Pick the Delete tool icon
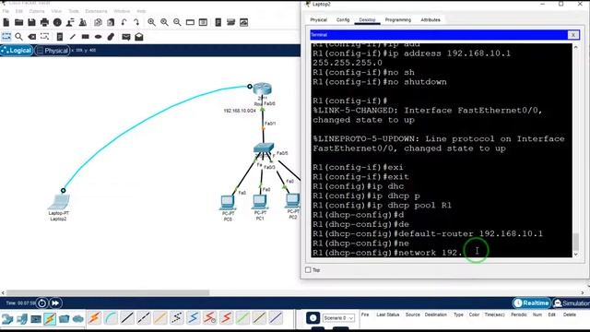The height and width of the screenshot is (332, 590). point(32,37)
